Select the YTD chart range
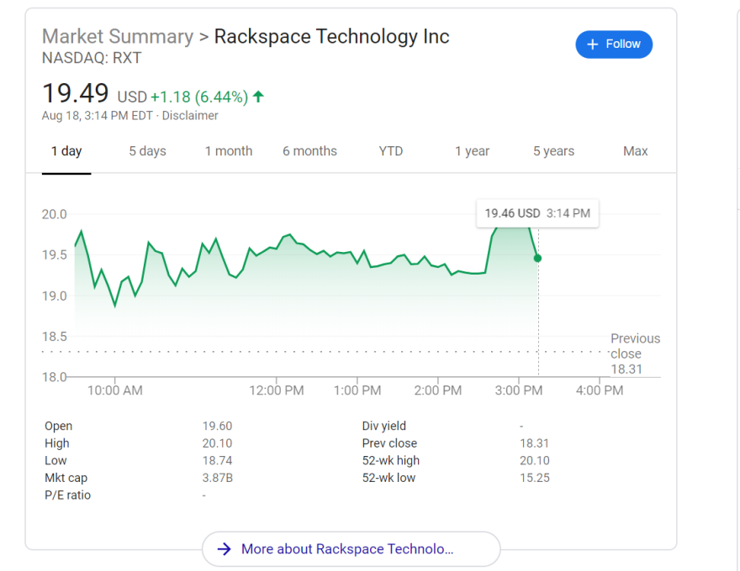 [x=391, y=151]
